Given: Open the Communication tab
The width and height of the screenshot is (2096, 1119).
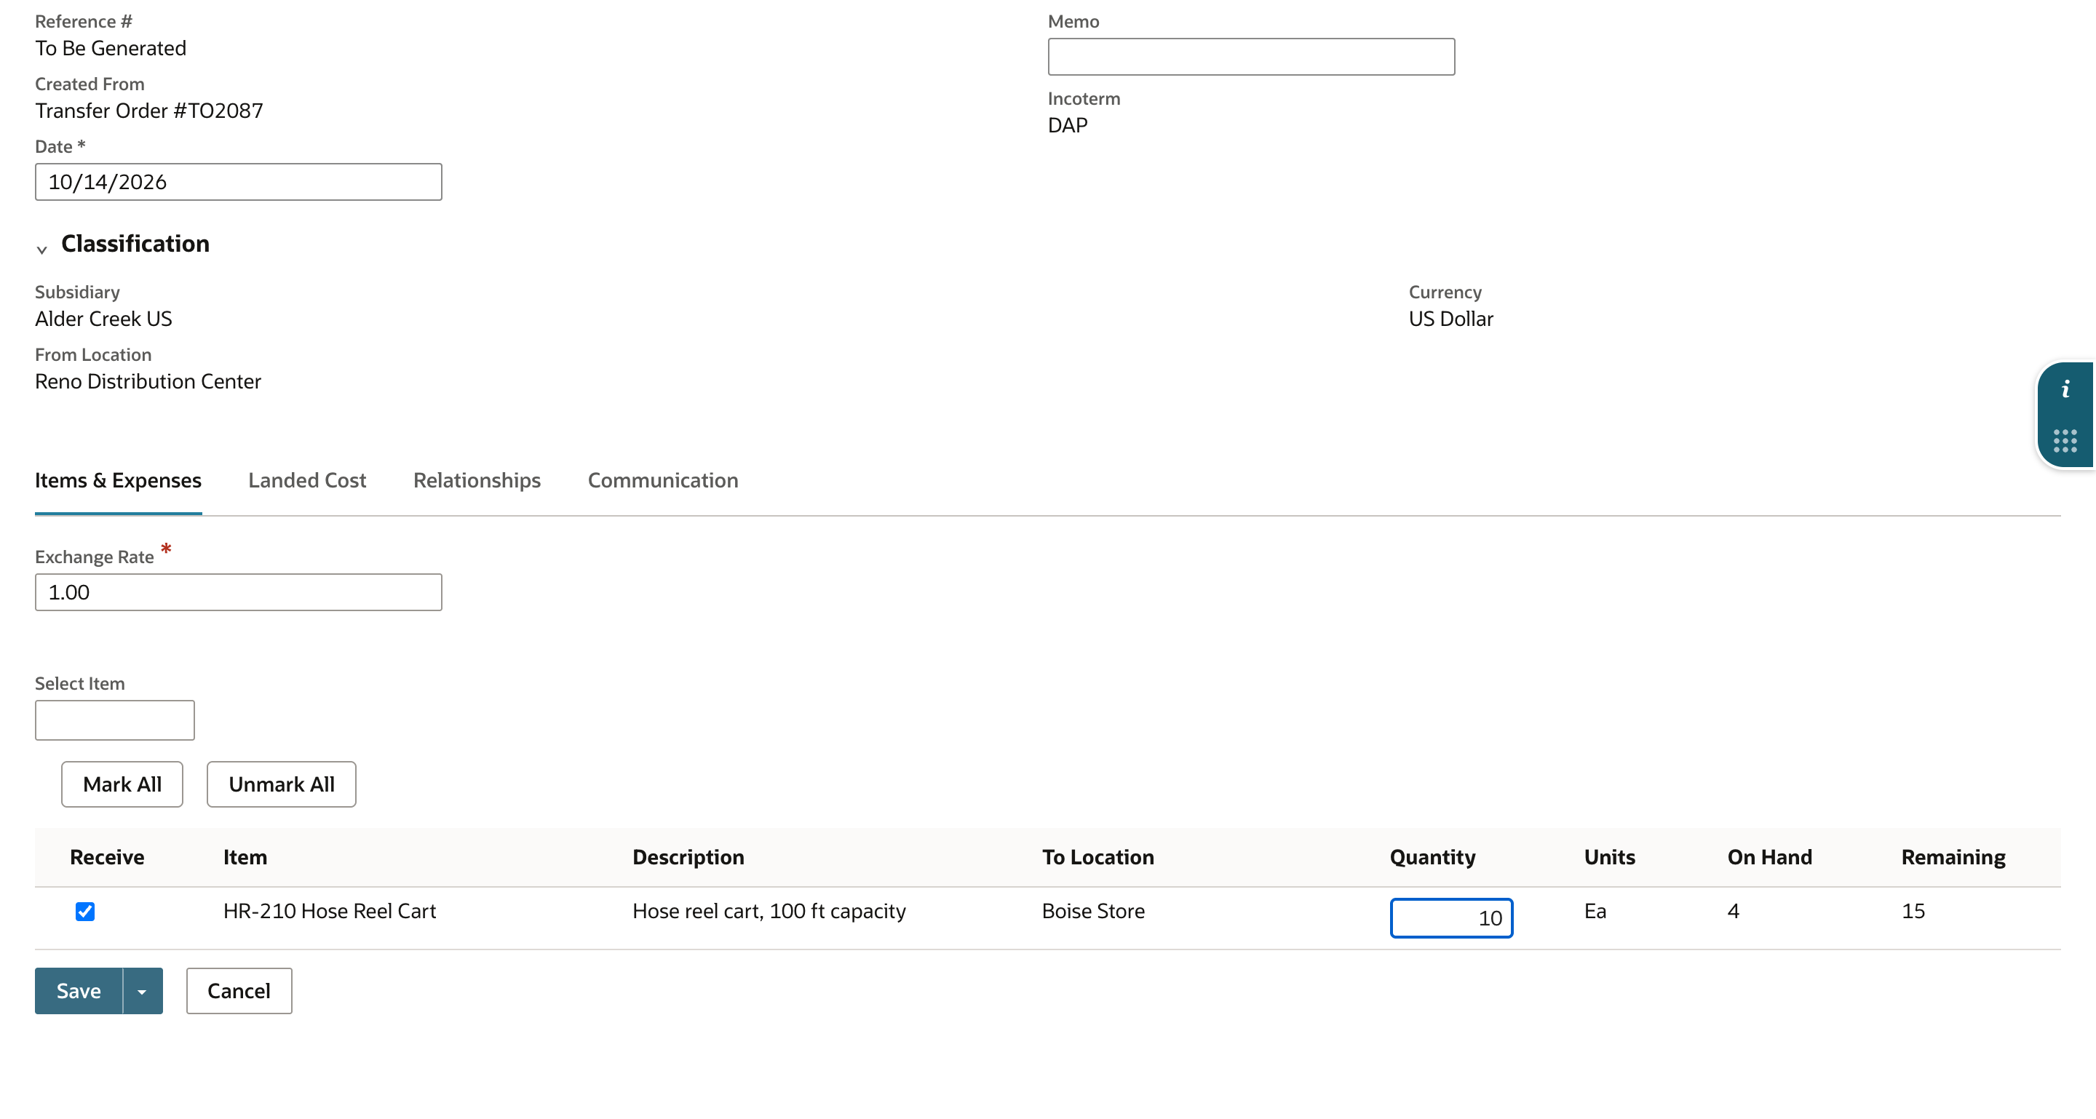Looking at the screenshot, I should (x=663, y=481).
